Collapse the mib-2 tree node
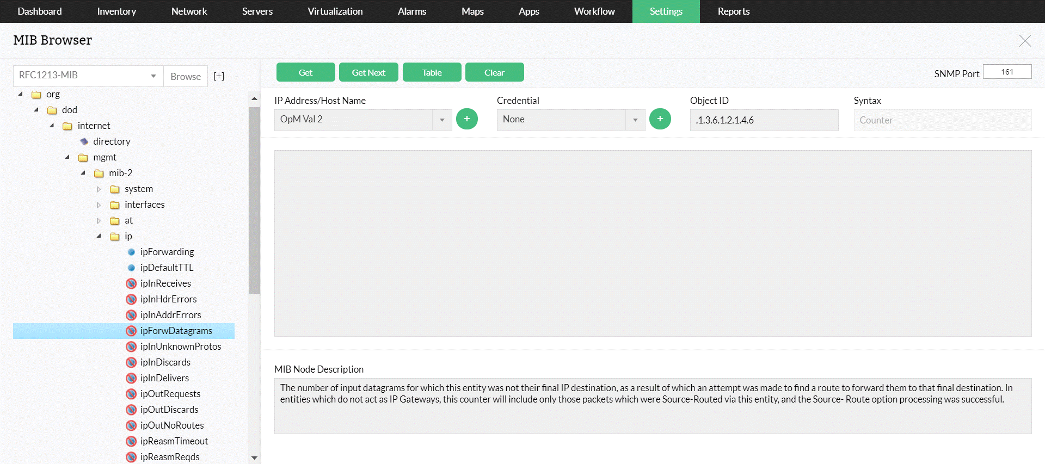The image size is (1045, 464). [83, 173]
